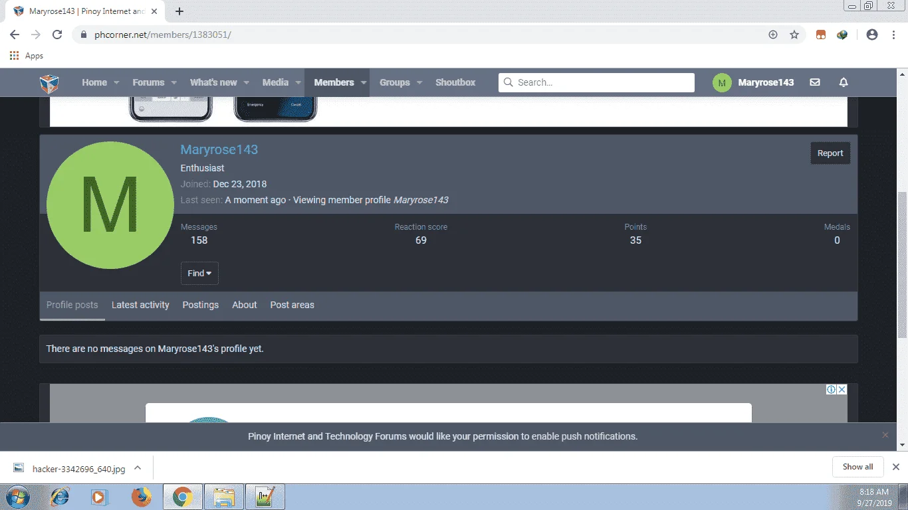Switch to the Latest activity tab
The height and width of the screenshot is (510, 908).
(x=140, y=305)
